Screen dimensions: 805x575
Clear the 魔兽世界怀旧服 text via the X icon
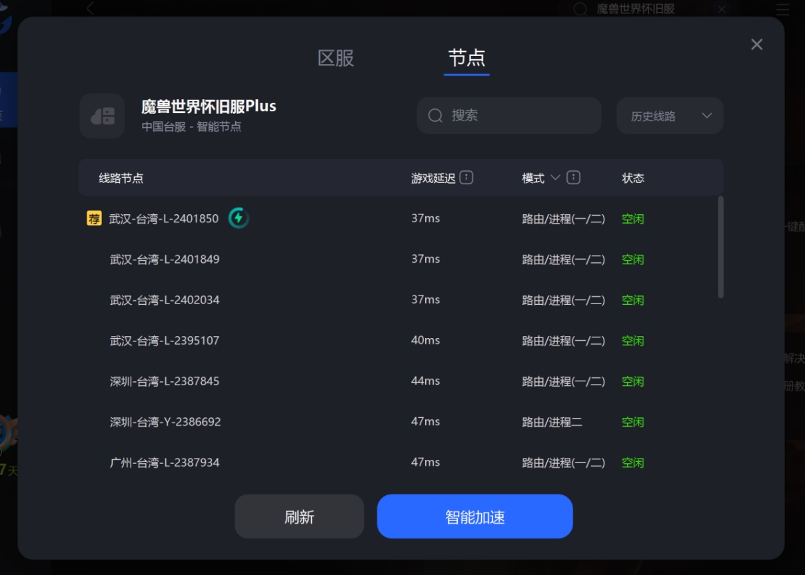pyautogui.click(x=722, y=9)
